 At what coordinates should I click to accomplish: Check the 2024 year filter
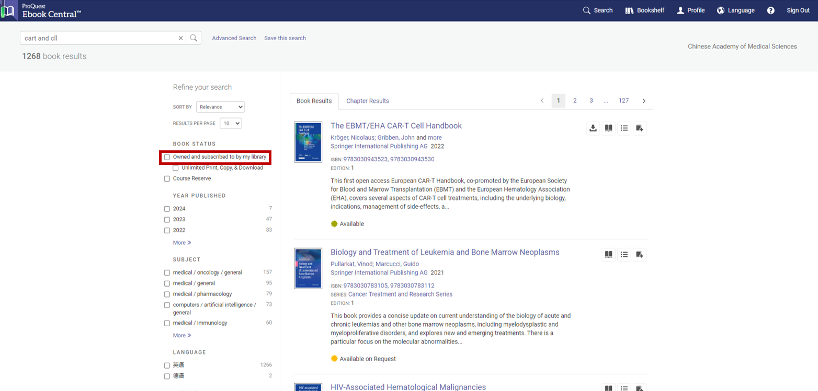click(x=167, y=209)
